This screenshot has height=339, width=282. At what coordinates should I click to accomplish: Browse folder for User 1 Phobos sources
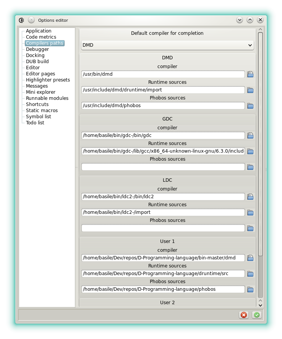[x=250, y=290]
